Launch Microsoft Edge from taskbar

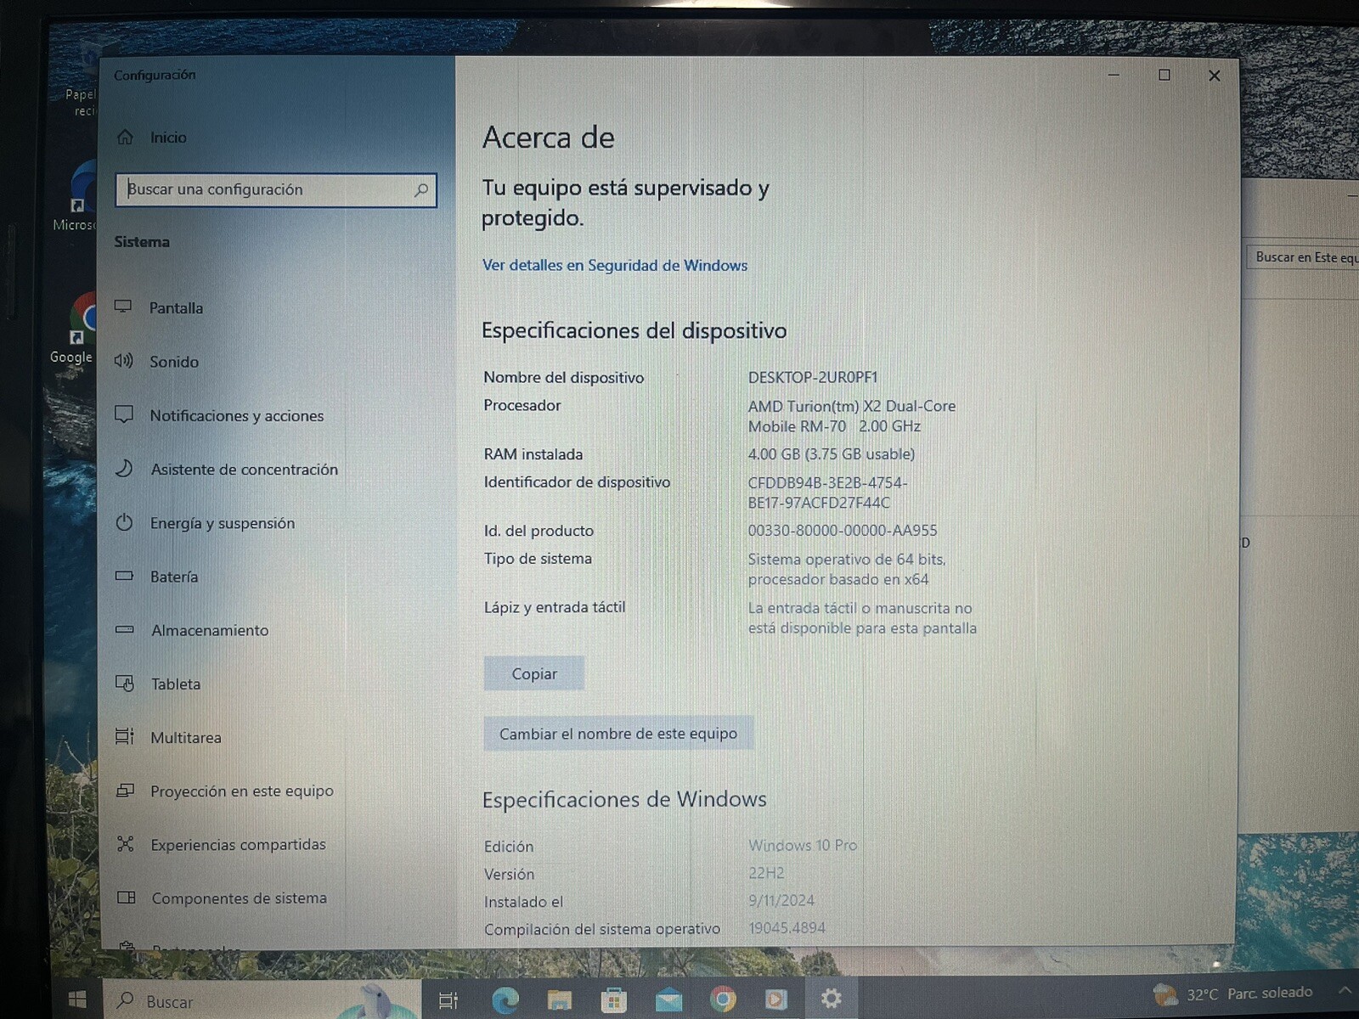pyautogui.click(x=505, y=1000)
